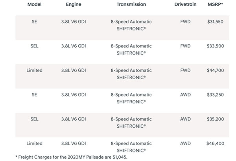The width and height of the screenshot is (236, 161).
Task: Select the $31,550 price cell
Action: point(215,22)
